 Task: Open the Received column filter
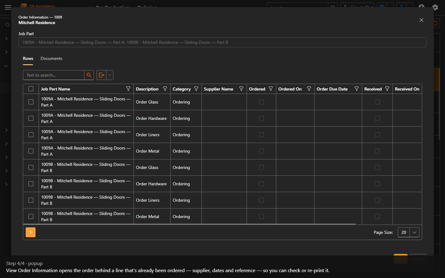coord(387,89)
